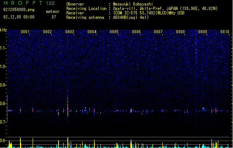This screenshot has height=148, width=233.
Task: Click the 0.7 kHz axis label
Action: 3,122
